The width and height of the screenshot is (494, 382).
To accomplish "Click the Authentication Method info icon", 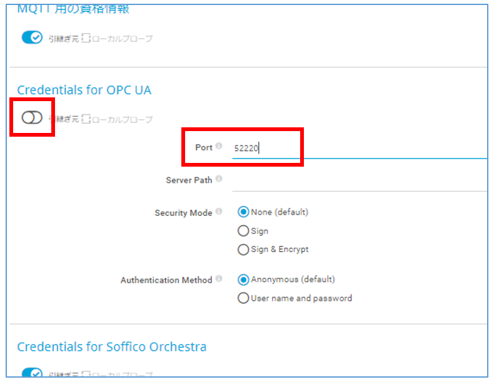I will (219, 280).
